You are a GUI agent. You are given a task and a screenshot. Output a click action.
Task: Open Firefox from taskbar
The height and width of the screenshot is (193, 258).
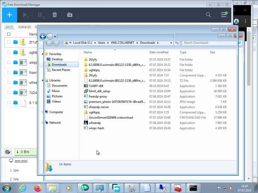(x=38, y=188)
